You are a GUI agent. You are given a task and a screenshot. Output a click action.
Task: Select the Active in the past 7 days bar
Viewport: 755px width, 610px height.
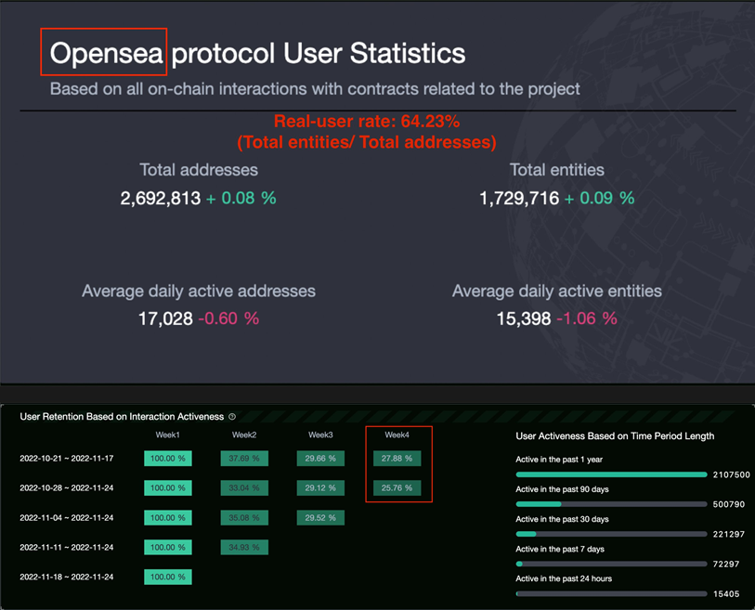[x=611, y=564]
